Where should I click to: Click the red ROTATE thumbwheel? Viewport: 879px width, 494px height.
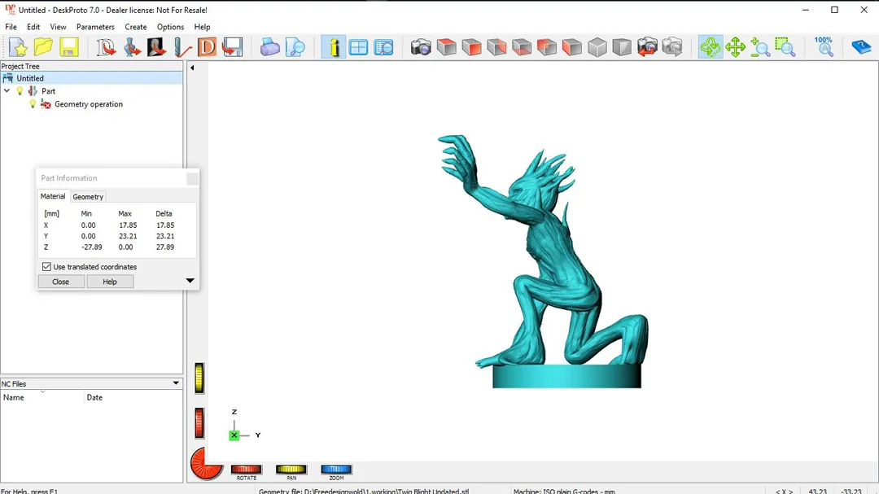246,470
